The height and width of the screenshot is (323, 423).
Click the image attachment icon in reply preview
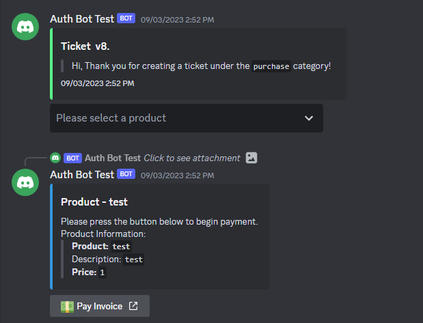[251, 158]
